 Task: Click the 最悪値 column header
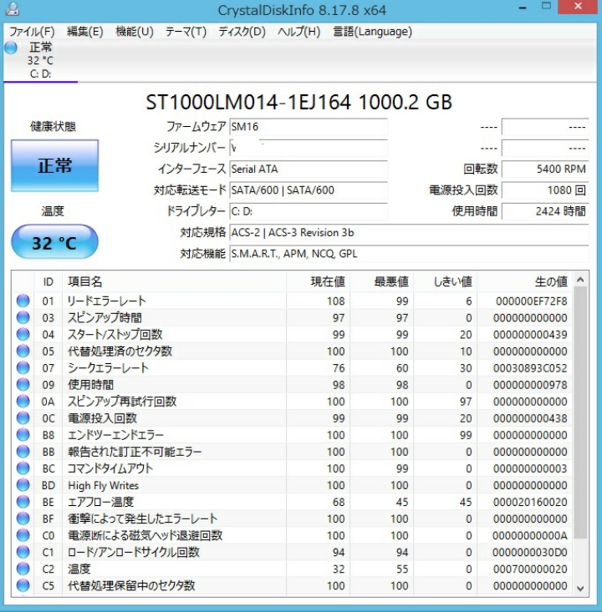382,282
